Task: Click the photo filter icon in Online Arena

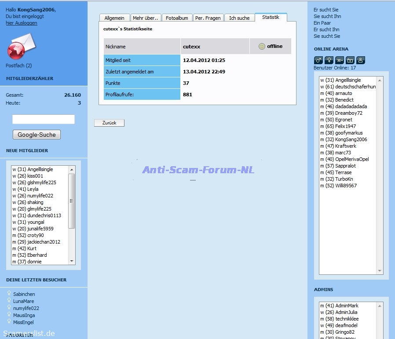Action: [350, 61]
